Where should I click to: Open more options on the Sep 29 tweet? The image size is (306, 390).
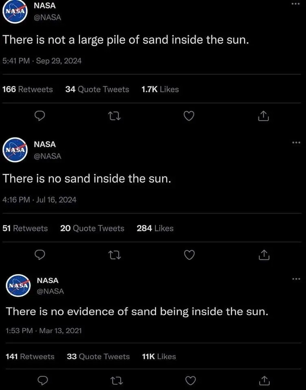[x=295, y=4]
